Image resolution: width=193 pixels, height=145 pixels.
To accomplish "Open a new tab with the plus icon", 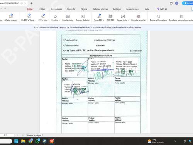I will click(x=31, y=3).
